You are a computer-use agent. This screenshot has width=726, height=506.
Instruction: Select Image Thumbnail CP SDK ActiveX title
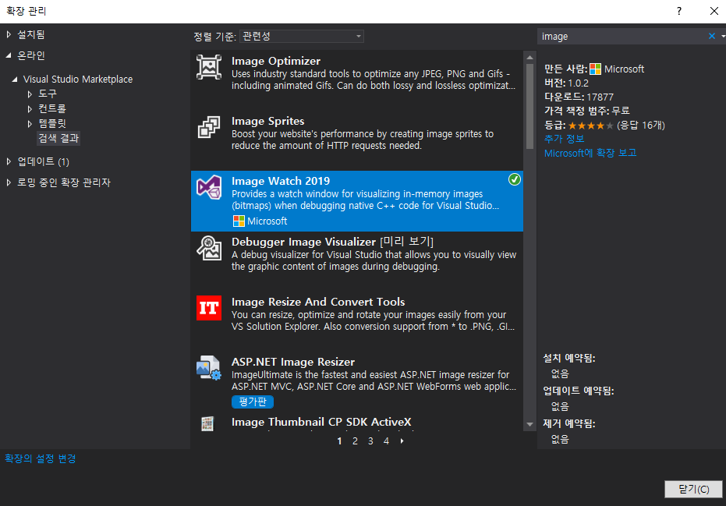pyautogui.click(x=321, y=422)
